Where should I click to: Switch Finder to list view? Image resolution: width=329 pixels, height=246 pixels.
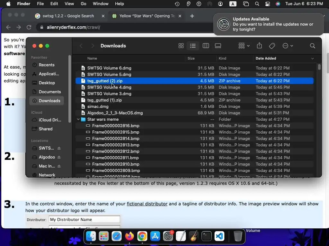pos(193,46)
